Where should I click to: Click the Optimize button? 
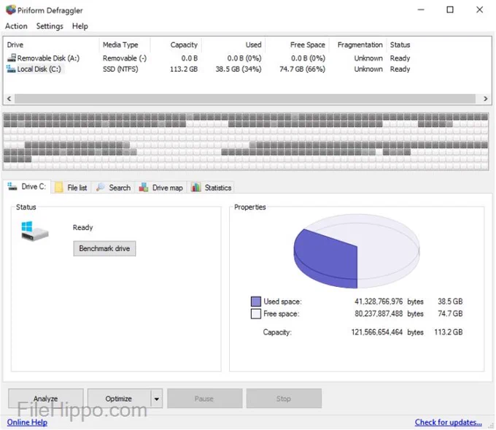[119, 399]
